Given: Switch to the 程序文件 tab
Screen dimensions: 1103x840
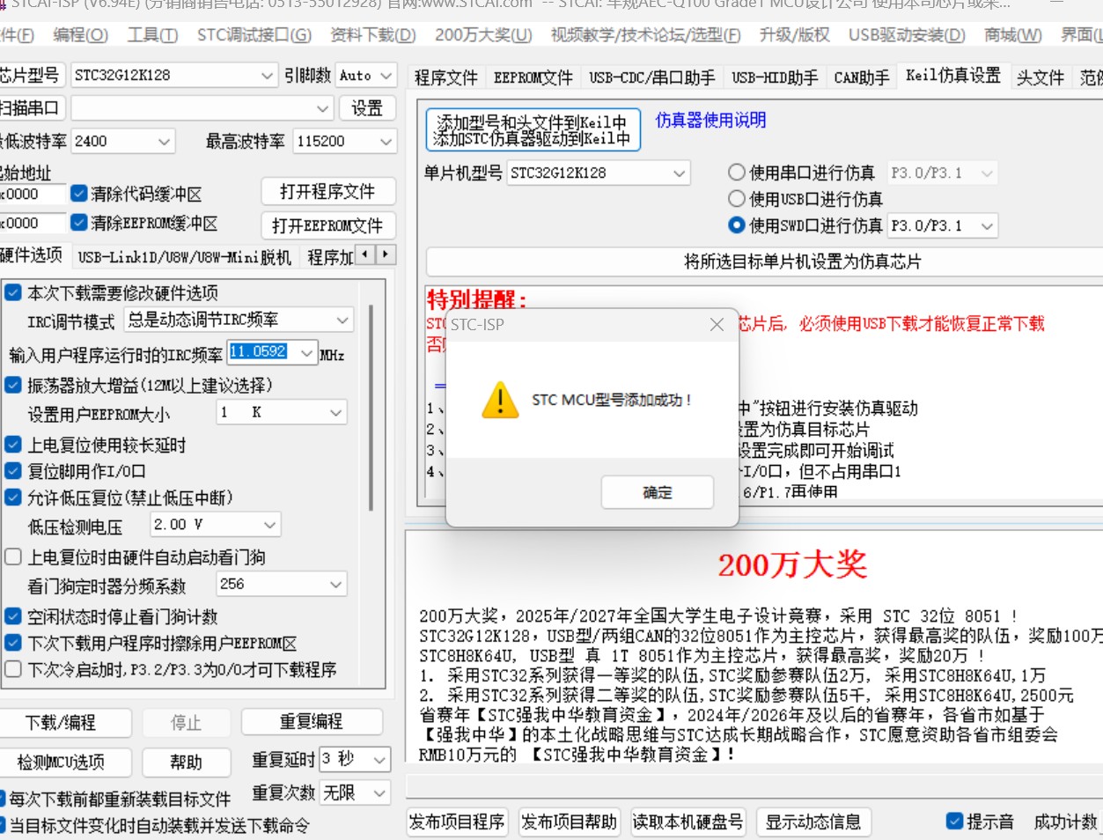Looking at the screenshot, I should pyautogui.click(x=446, y=77).
